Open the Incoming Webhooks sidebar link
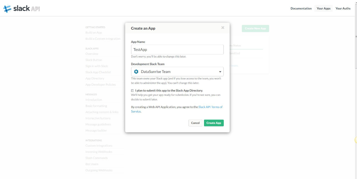This screenshot has width=357, height=179. click(99, 152)
